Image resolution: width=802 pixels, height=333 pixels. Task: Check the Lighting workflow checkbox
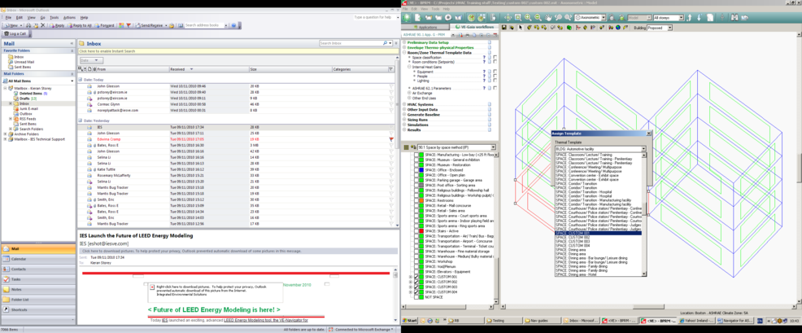(495, 81)
